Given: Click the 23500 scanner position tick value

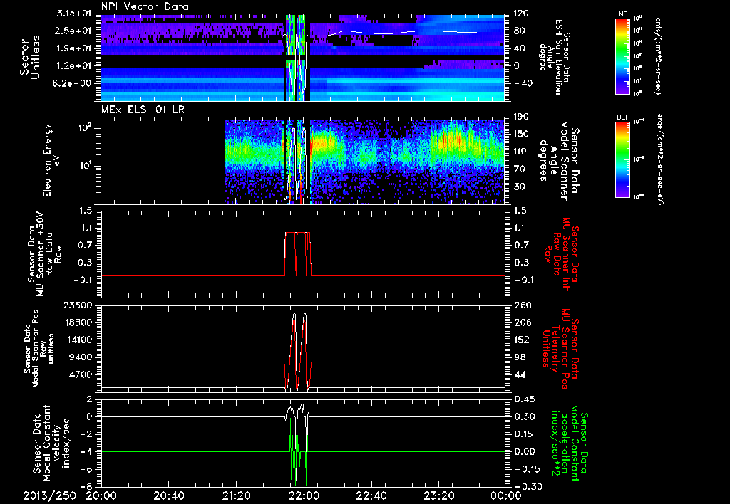Looking at the screenshot, I should [x=77, y=305].
